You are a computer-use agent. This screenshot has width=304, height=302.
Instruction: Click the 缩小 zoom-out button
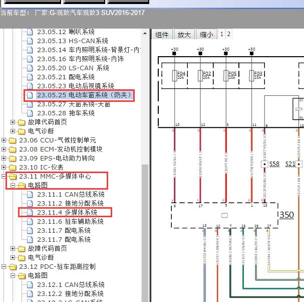[x=206, y=35]
